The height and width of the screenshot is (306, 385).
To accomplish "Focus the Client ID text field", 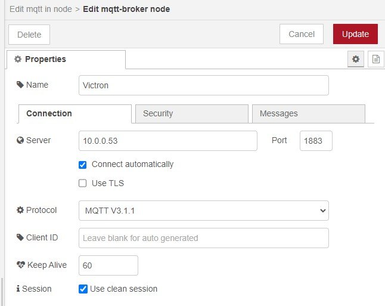I will pyautogui.click(x=203, y=238).
